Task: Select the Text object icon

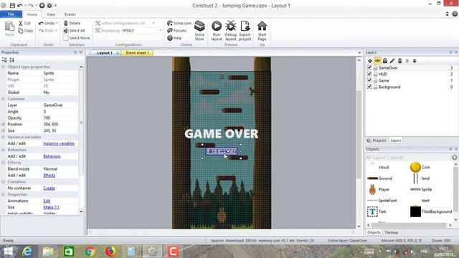Action: pos(372,211)
